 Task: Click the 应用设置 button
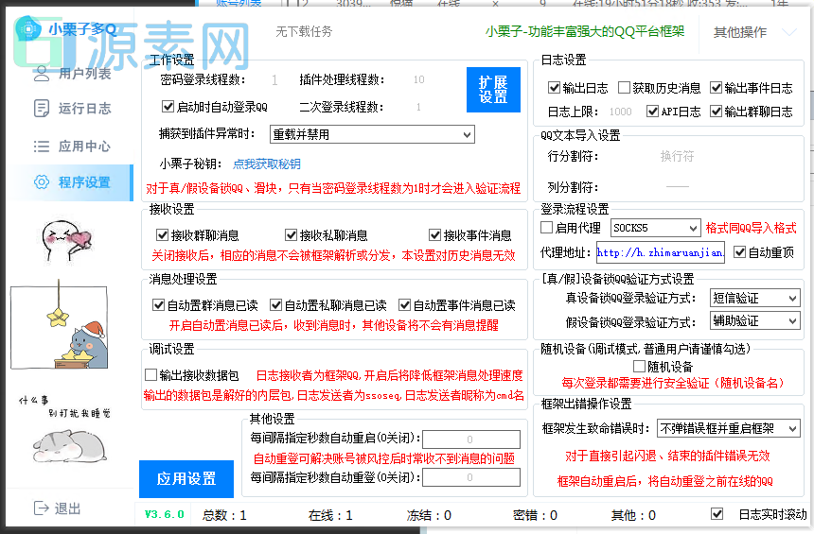[x=186, y=478]
